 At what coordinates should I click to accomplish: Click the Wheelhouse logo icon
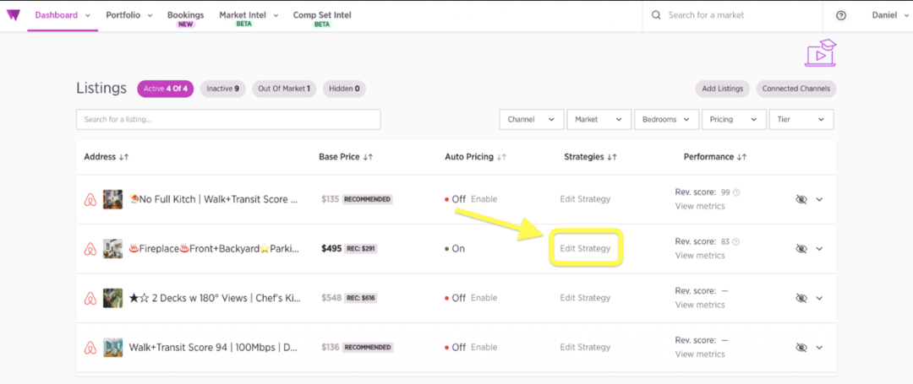pyautogui.click(x=14, y=15)
